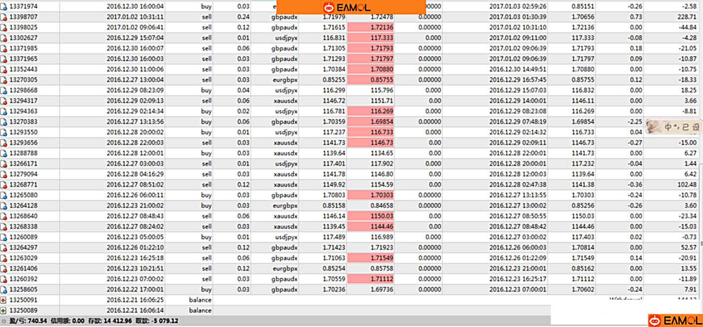Image resolution: width=703 pixels, height=327 pixels.
Task: Select the highlighted stop-loss 0.85755
Action: pyautogui.click(x=371, y=80)
